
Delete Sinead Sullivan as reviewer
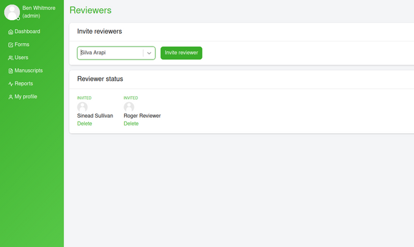pos(85,124)
